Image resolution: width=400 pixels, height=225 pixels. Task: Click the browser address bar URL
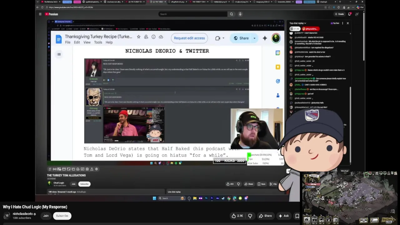(x=71, y=7)
